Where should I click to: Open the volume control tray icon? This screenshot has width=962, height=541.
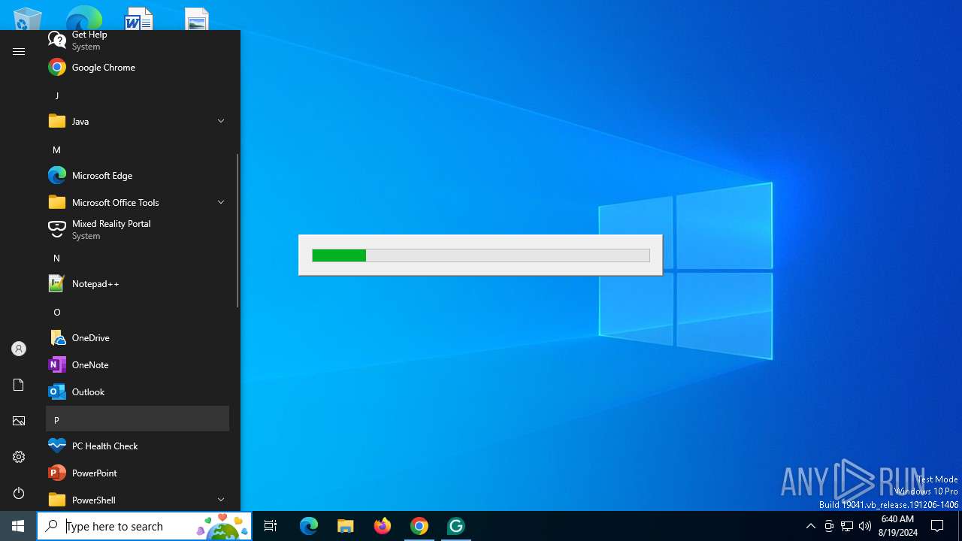pyautogui.click(x=865, y=526)
